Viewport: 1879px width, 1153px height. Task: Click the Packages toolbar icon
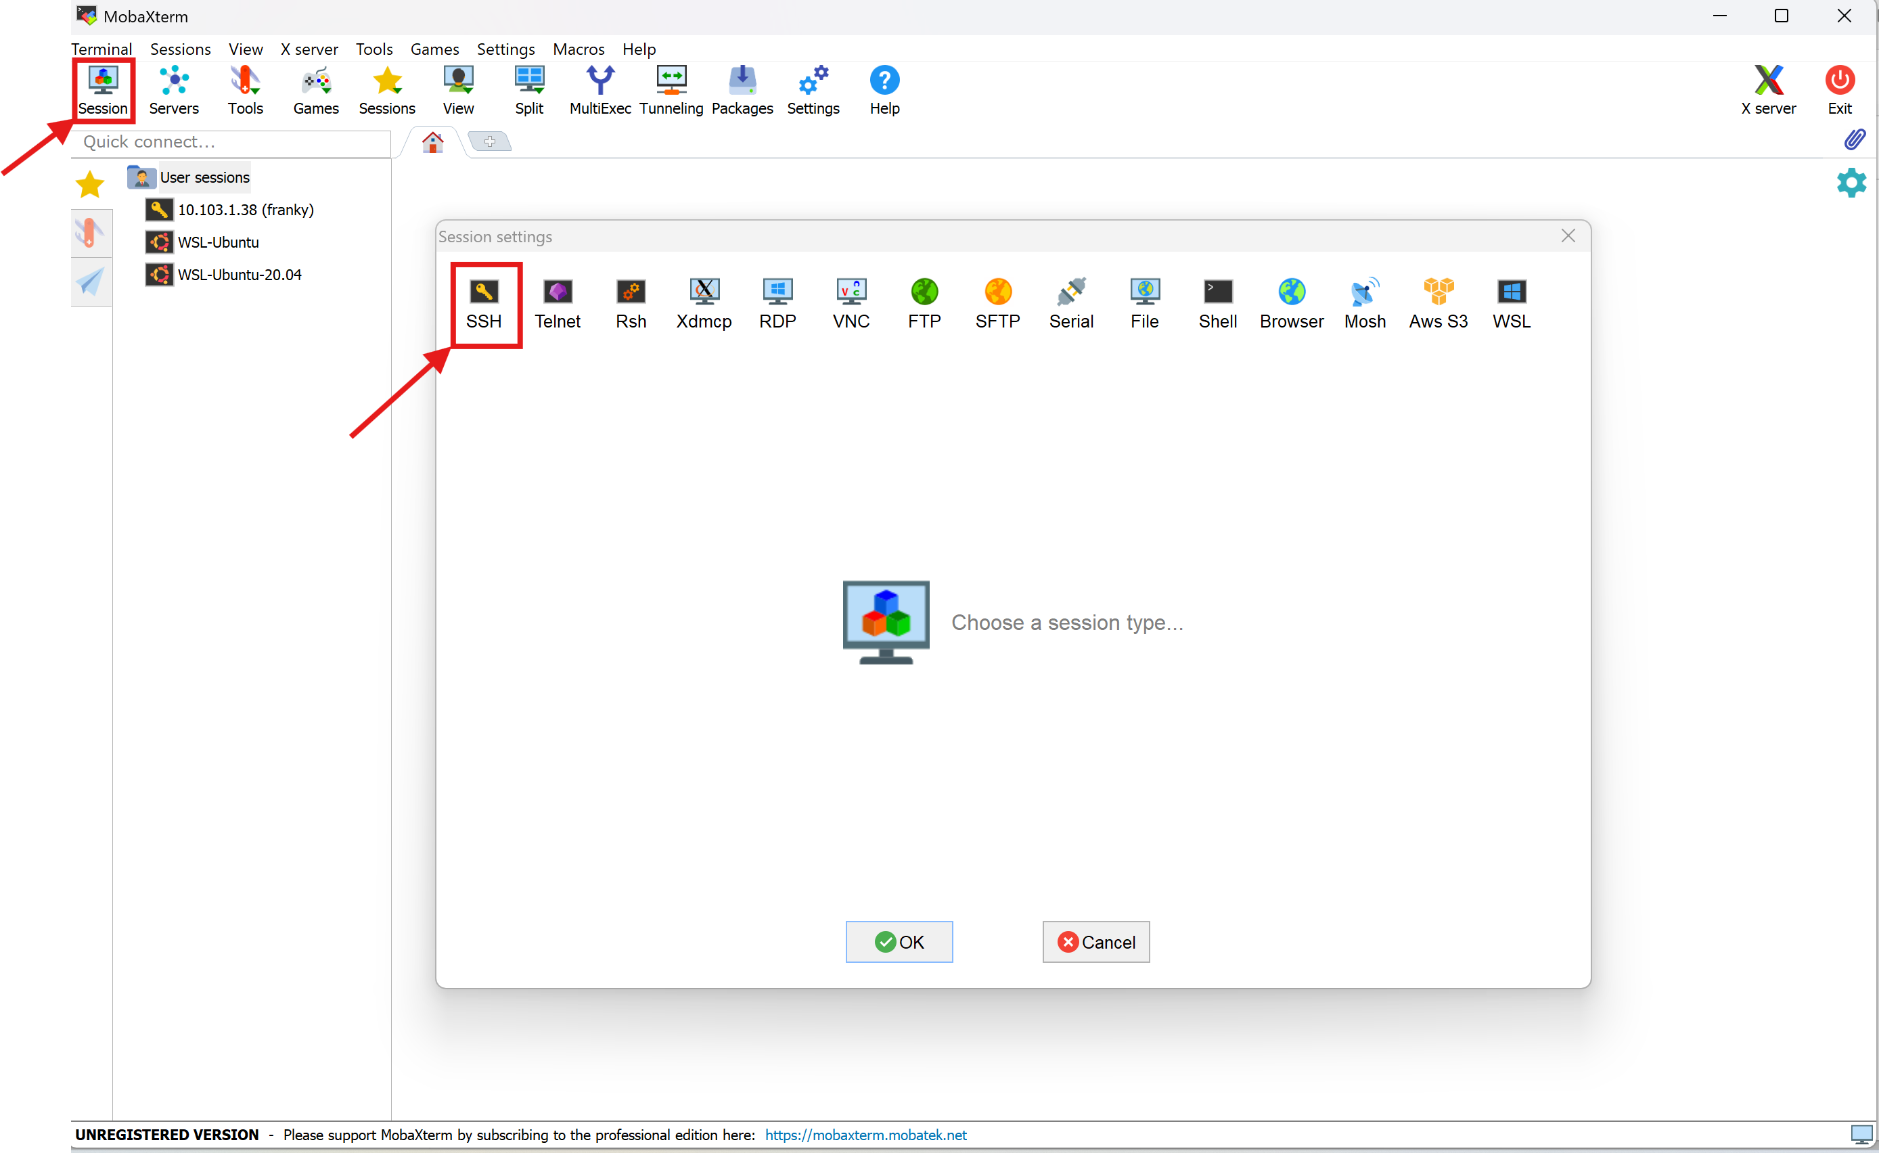point(742,90)
